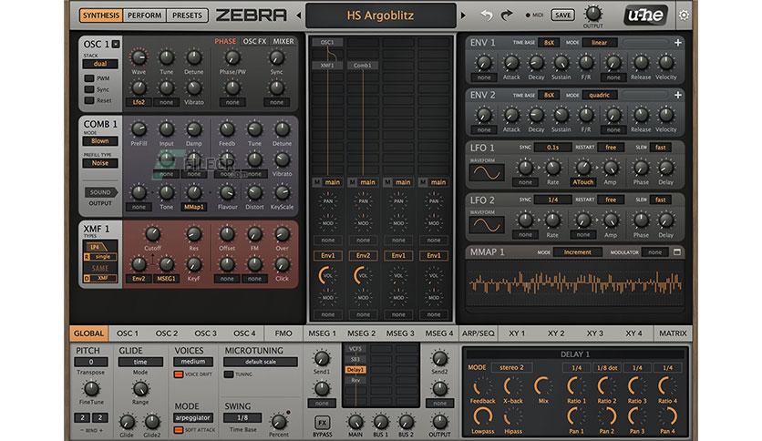The width and height of the screenshot is (762, 441).
Task: Click the LFO 2 sine waveform display
Action: [x=487, y=225]
